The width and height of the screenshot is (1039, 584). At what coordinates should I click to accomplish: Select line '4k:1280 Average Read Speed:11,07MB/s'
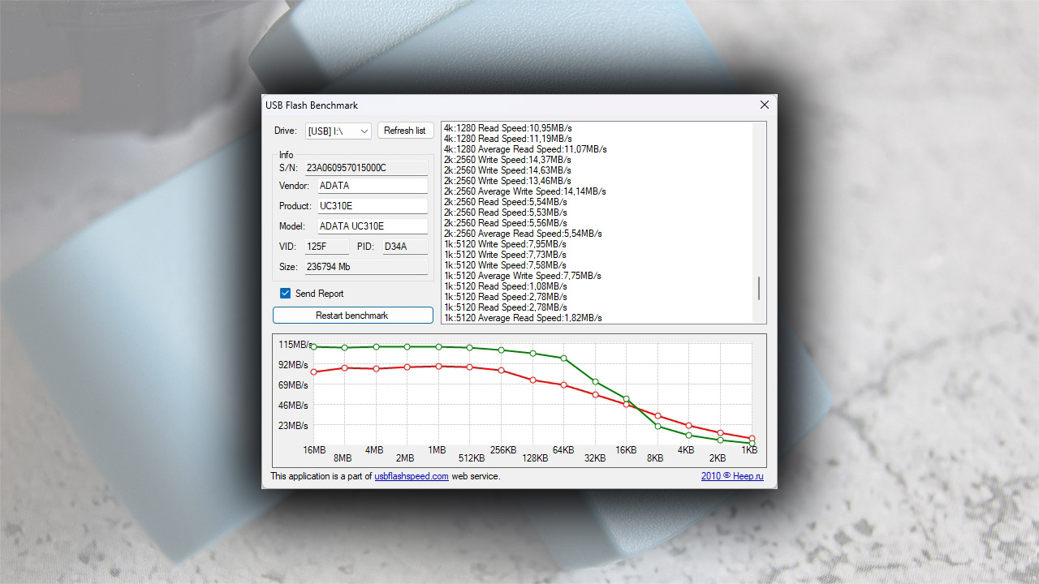(x=525, y=149)
